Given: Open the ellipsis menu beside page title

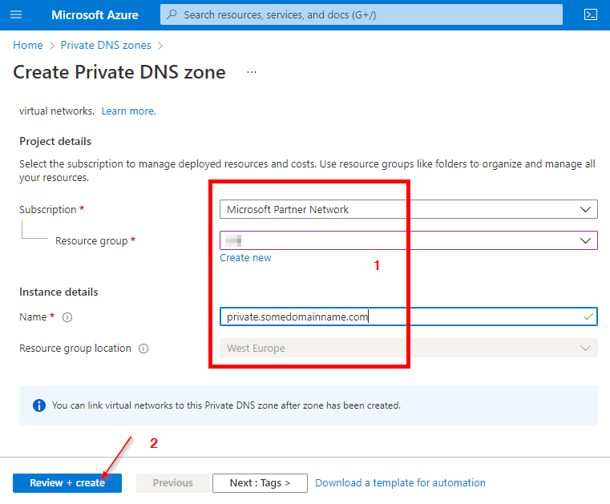Looking at the screenshot, I should [252, 72].
